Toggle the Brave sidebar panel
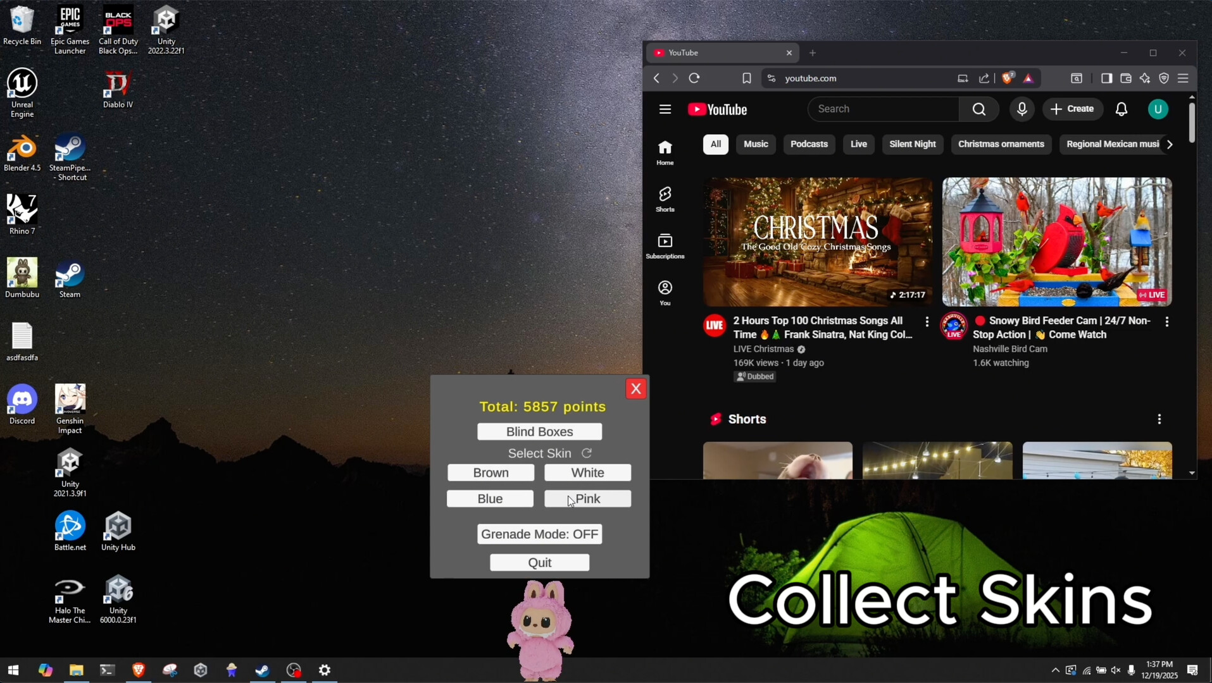The width and height of the screenshot is (1212, 683). pos(1106,78)
